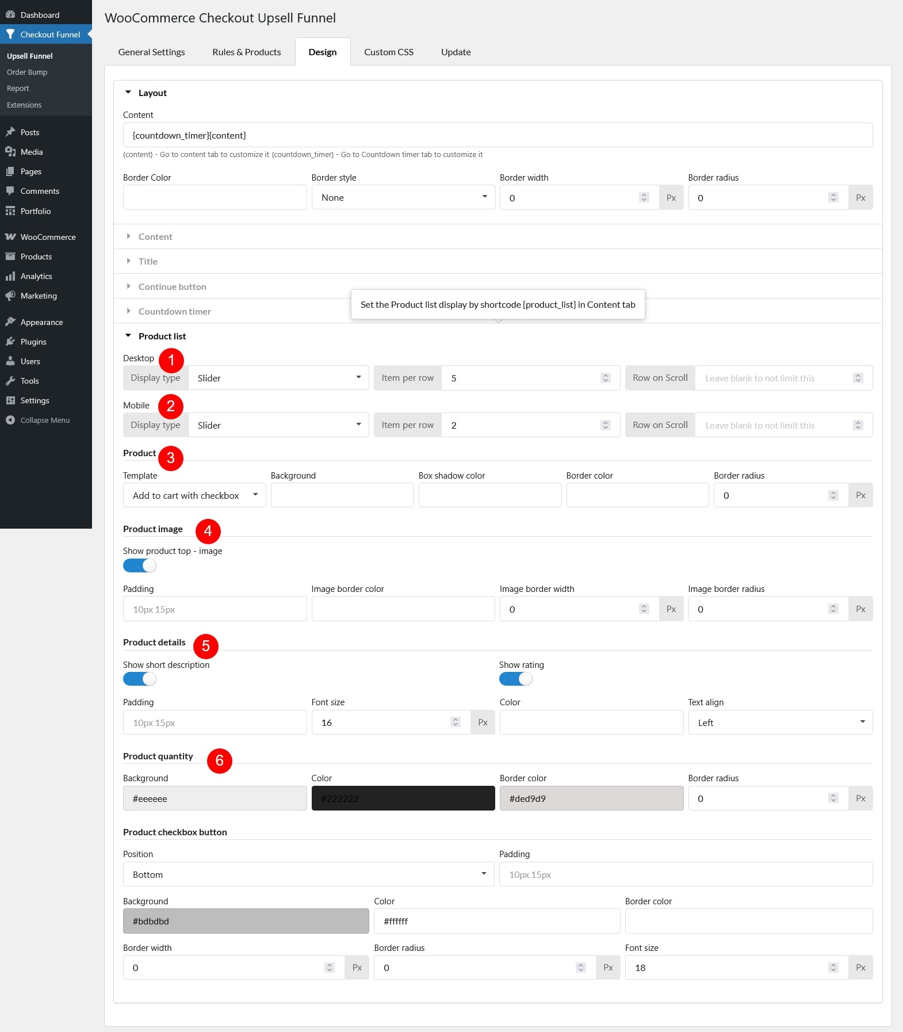Disable the Show short description toggle

[x=139, y=679]
